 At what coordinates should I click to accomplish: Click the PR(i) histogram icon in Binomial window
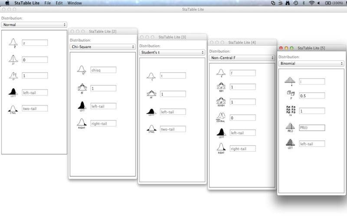(290, 127)
